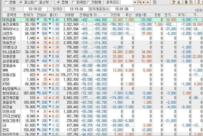Sort by 투신 column header
203x136 pixels.
pos(129,15)
